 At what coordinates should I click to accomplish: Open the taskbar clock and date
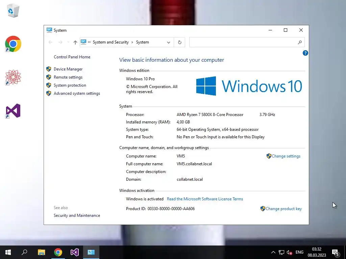[317, 252]
